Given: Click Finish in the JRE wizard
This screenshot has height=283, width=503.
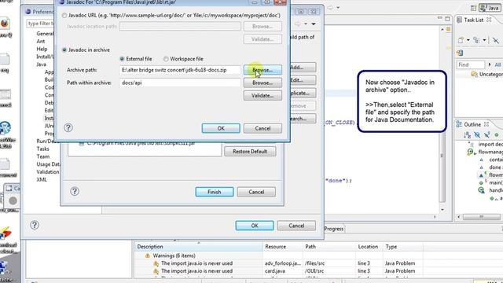Looking at the screenshot, I should [x=215, y=192].
